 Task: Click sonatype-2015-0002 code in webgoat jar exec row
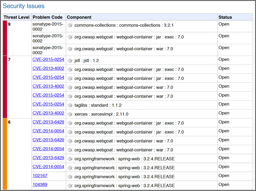pyautogui.click(x=48, y=38)
